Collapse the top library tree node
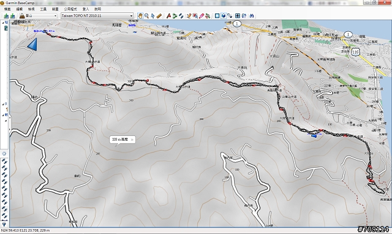This screenshot has width=392, height=234. tap(3, 23)
